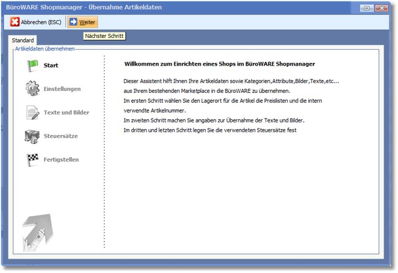Proceed with the Weiter button label

click(87, 22)
